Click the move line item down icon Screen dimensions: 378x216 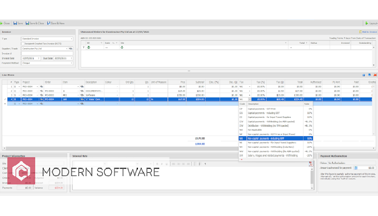pos(369,75)
